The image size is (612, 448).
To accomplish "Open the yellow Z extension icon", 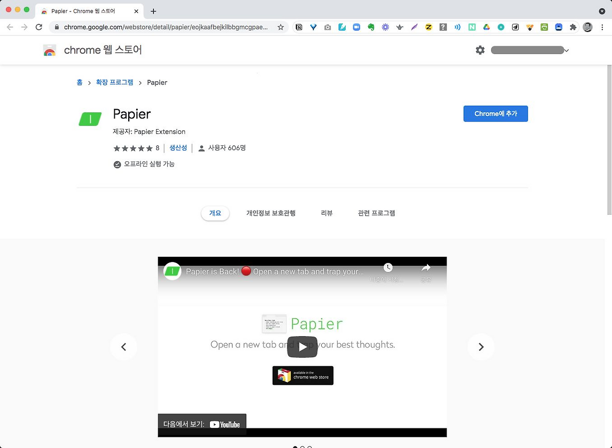I will pos(428,27).
